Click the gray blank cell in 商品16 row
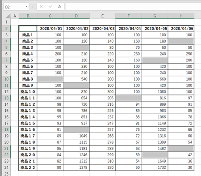The width and height of the screenshot is (201, 176). tap(76, 129)
